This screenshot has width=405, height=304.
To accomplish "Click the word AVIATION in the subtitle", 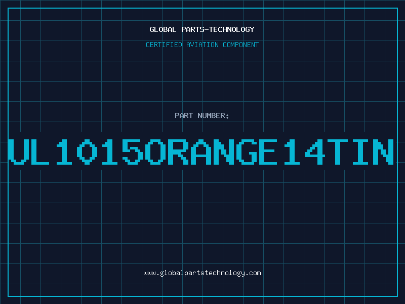I will point(202,45).
